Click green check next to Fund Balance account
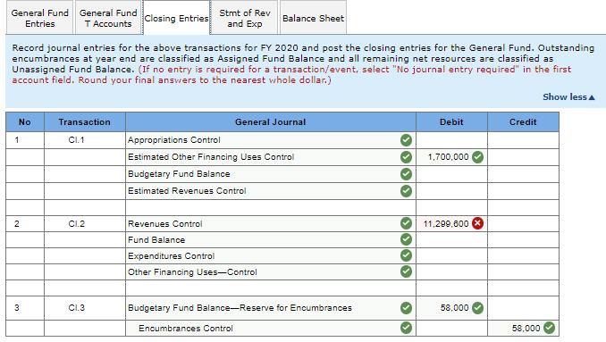 (x=406, y=239)
